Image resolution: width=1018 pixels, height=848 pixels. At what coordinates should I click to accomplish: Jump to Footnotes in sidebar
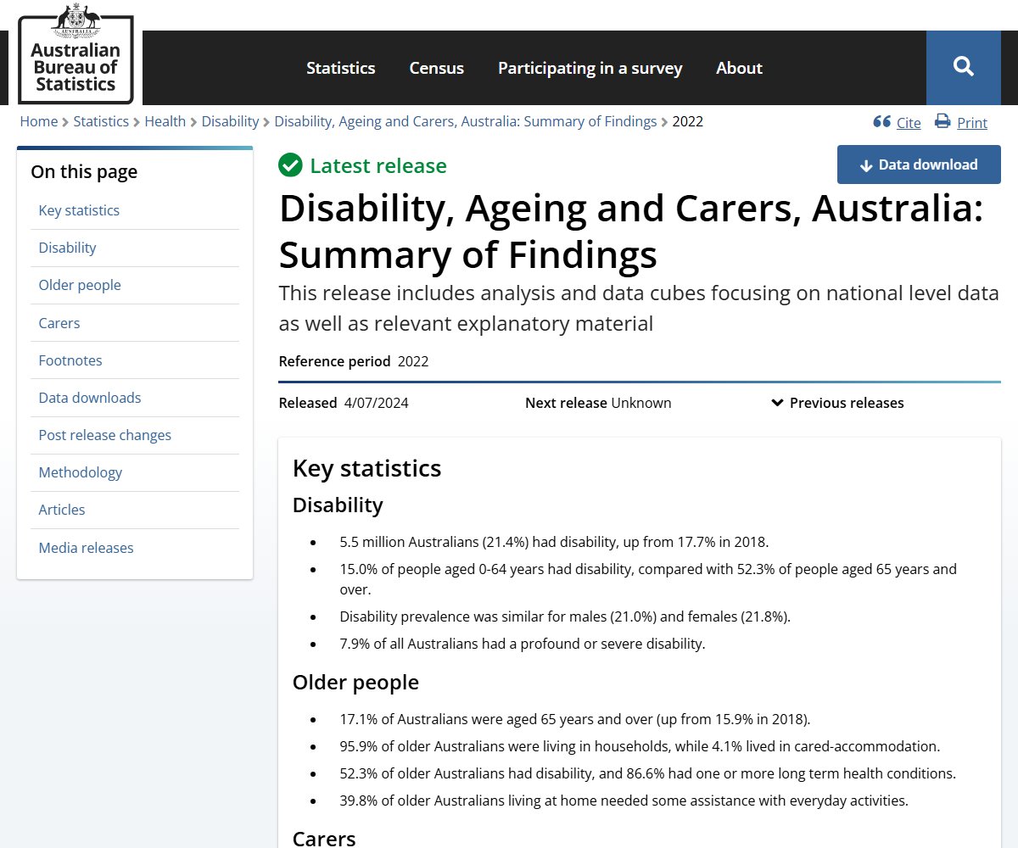[70, 360]
